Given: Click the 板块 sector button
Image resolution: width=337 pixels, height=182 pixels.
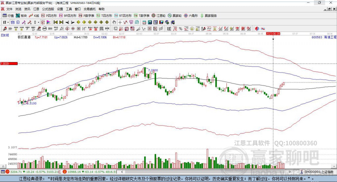Looking at the screenshot, I should [21, 16].
